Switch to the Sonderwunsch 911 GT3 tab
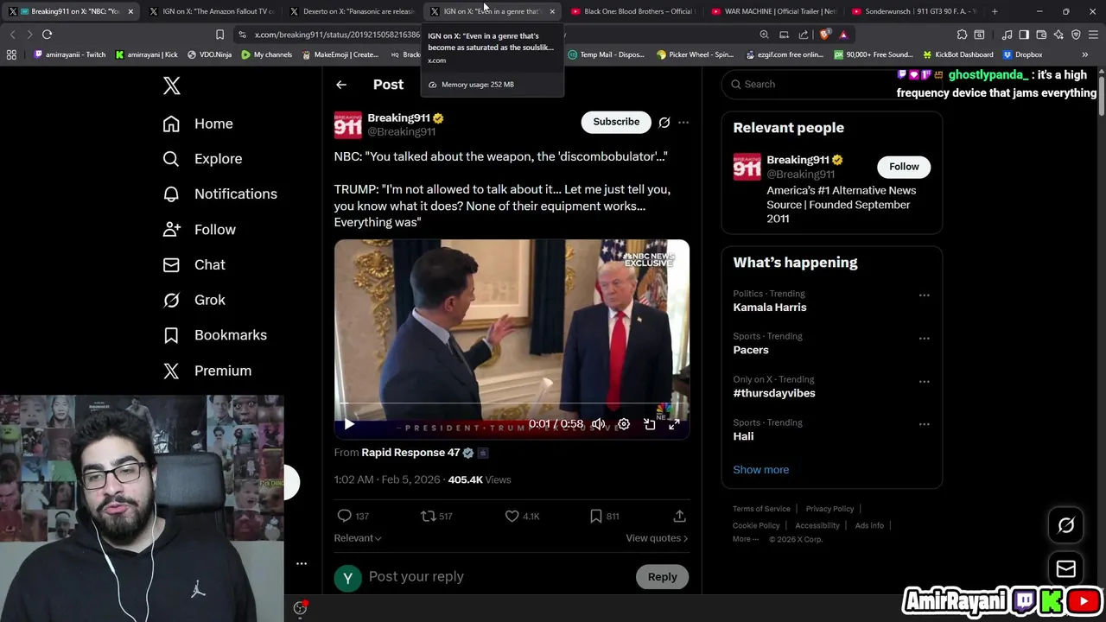The height and width of the screenshot is (622, 1106). (x=913, y=11)
